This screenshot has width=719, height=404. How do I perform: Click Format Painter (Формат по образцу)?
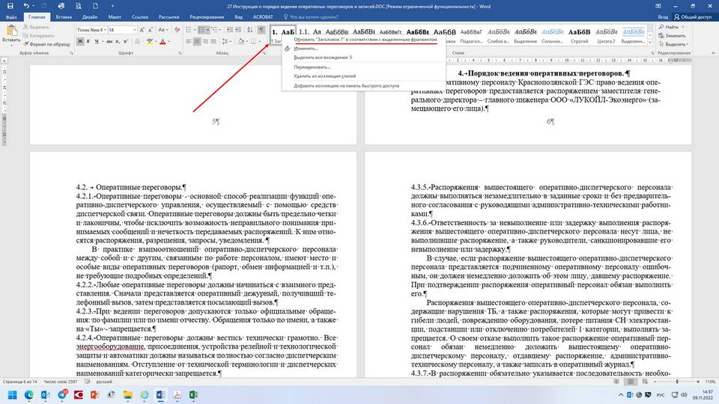[46, 44]
